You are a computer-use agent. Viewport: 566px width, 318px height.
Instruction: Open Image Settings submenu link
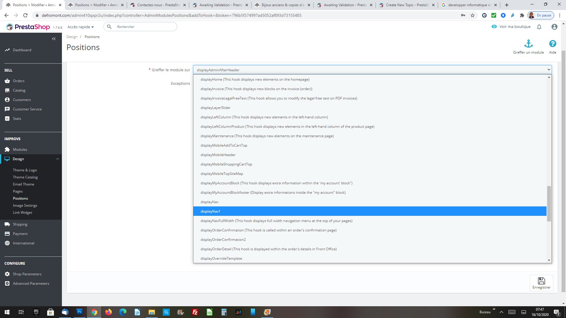(x=25, y=206)
